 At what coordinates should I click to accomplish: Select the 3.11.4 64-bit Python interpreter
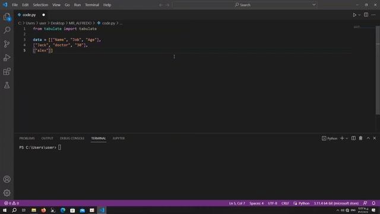coord(337,203)
